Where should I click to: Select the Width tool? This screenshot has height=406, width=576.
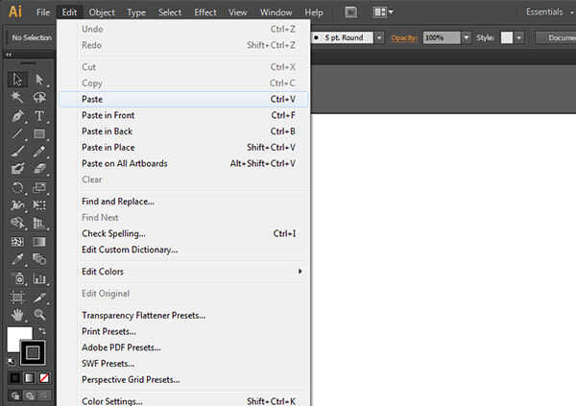17,205
